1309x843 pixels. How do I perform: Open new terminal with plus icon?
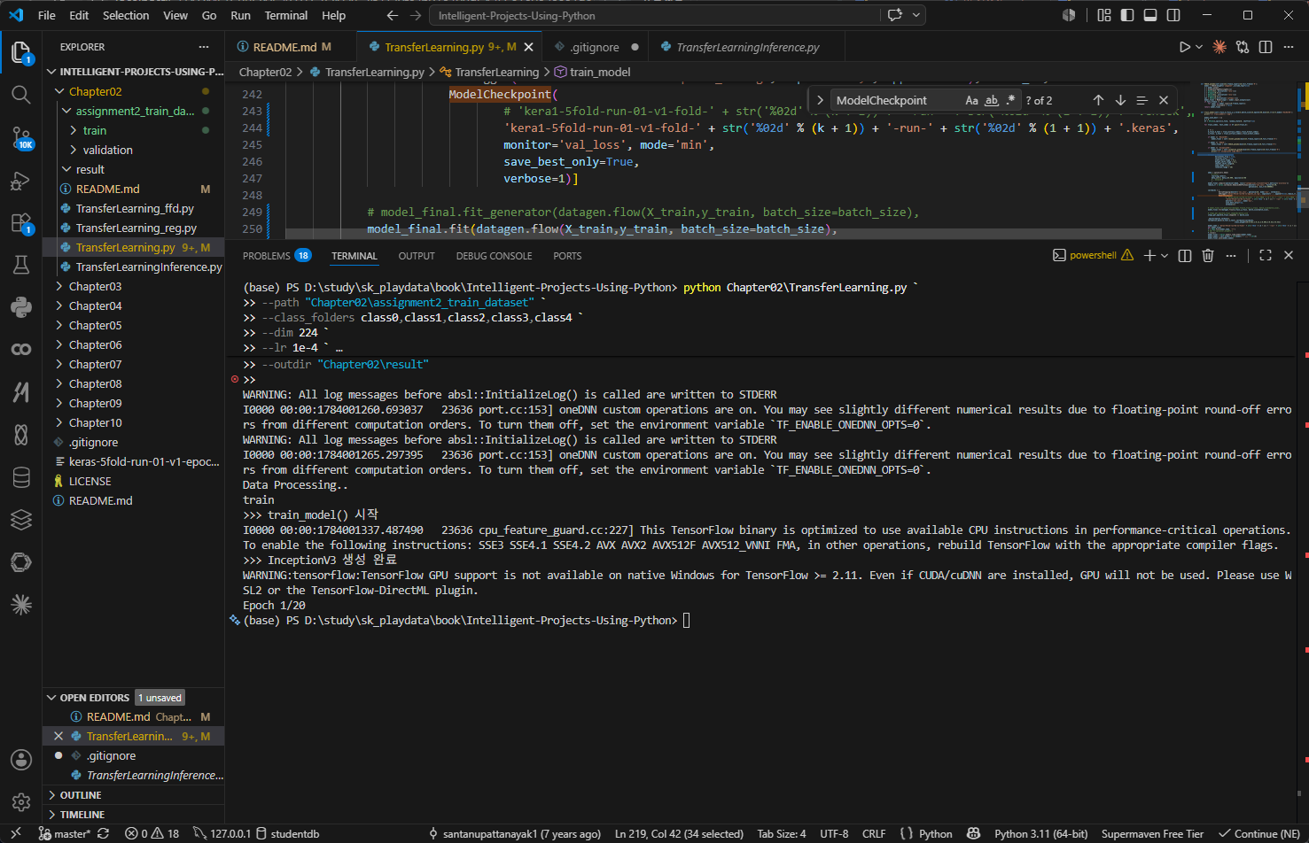point(1149,255)
